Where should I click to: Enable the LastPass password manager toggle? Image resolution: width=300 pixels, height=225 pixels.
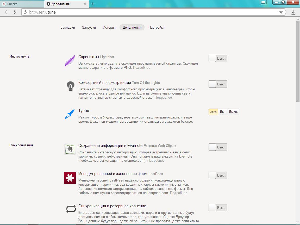click(x=218, y=175)
